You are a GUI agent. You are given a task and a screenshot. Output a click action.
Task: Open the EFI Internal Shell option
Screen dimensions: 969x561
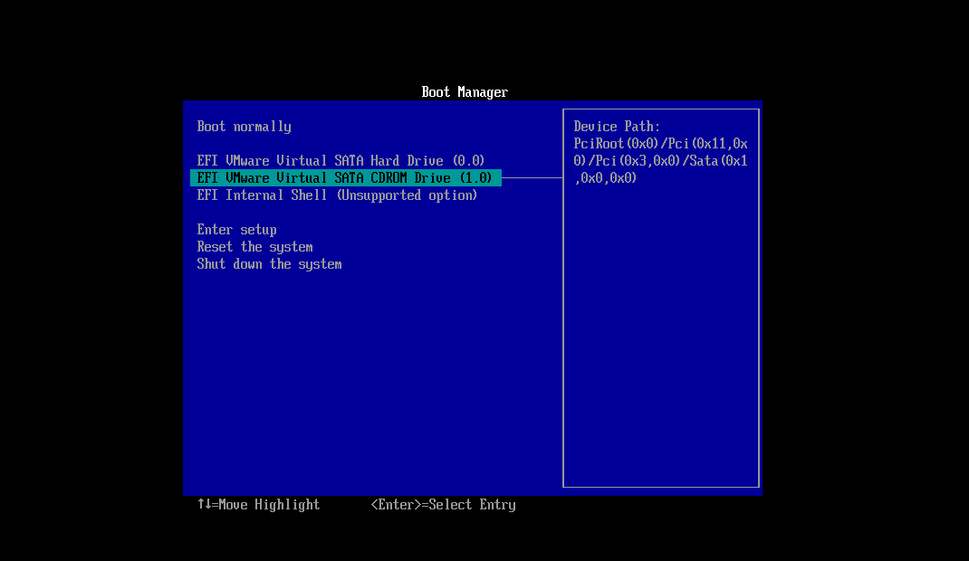pos(336,195)
